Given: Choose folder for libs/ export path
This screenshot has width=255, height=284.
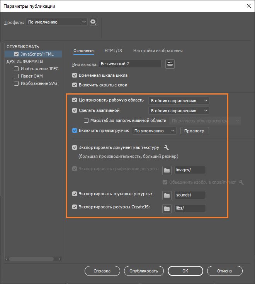Looking at the screenshot, I should [x=167, y=209].
